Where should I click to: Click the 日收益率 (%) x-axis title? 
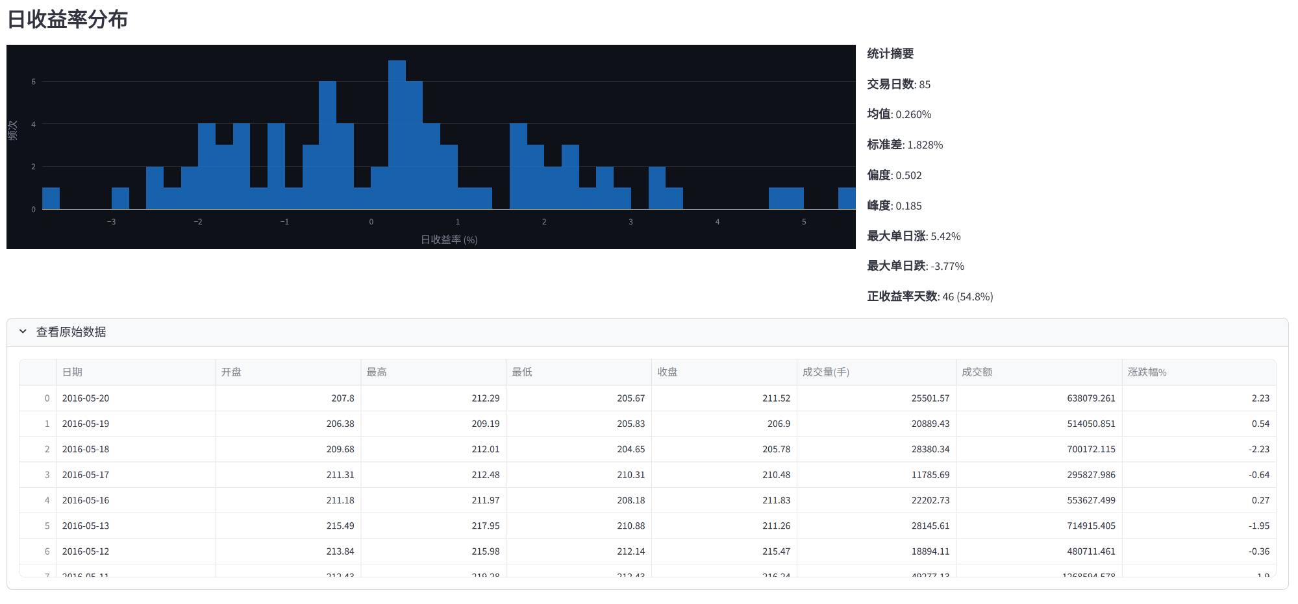449,239
